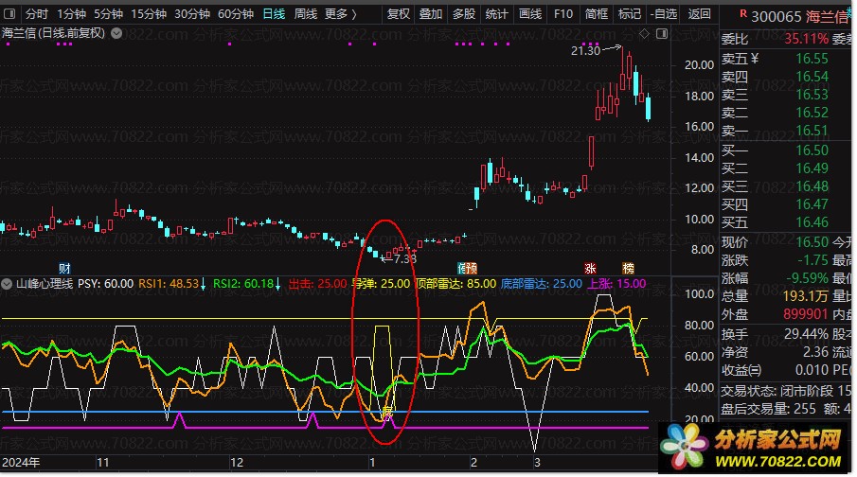Select the 买五 price 16.46

(812, 222)
